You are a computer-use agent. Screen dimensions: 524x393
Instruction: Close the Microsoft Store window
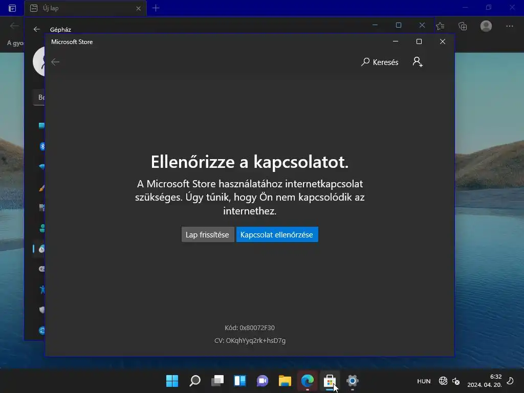tap(443, 41)
